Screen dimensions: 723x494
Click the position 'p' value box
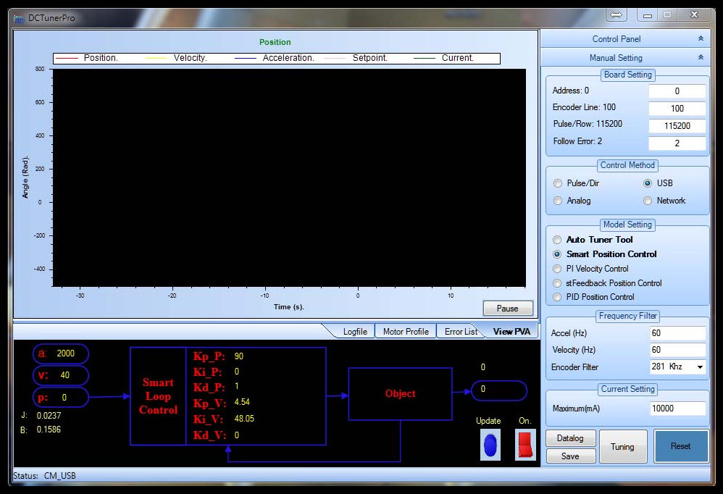pyautogui.click(x=60, y=397)
